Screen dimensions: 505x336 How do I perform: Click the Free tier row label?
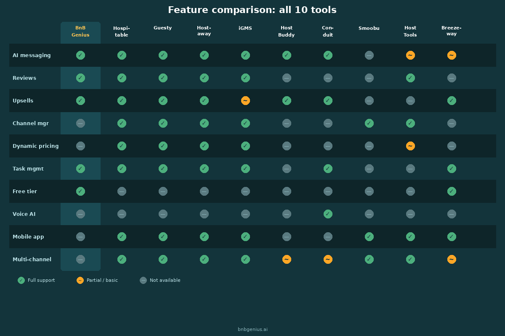(x=25, y=191)
